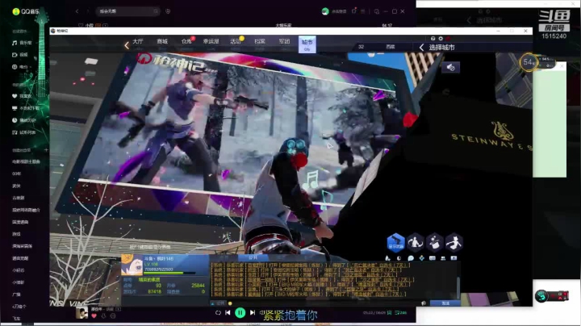This screenshot has height=326, width=581.
Task: Open 电台 radio in QQ Music sidebar
Action: pos(20,67)
